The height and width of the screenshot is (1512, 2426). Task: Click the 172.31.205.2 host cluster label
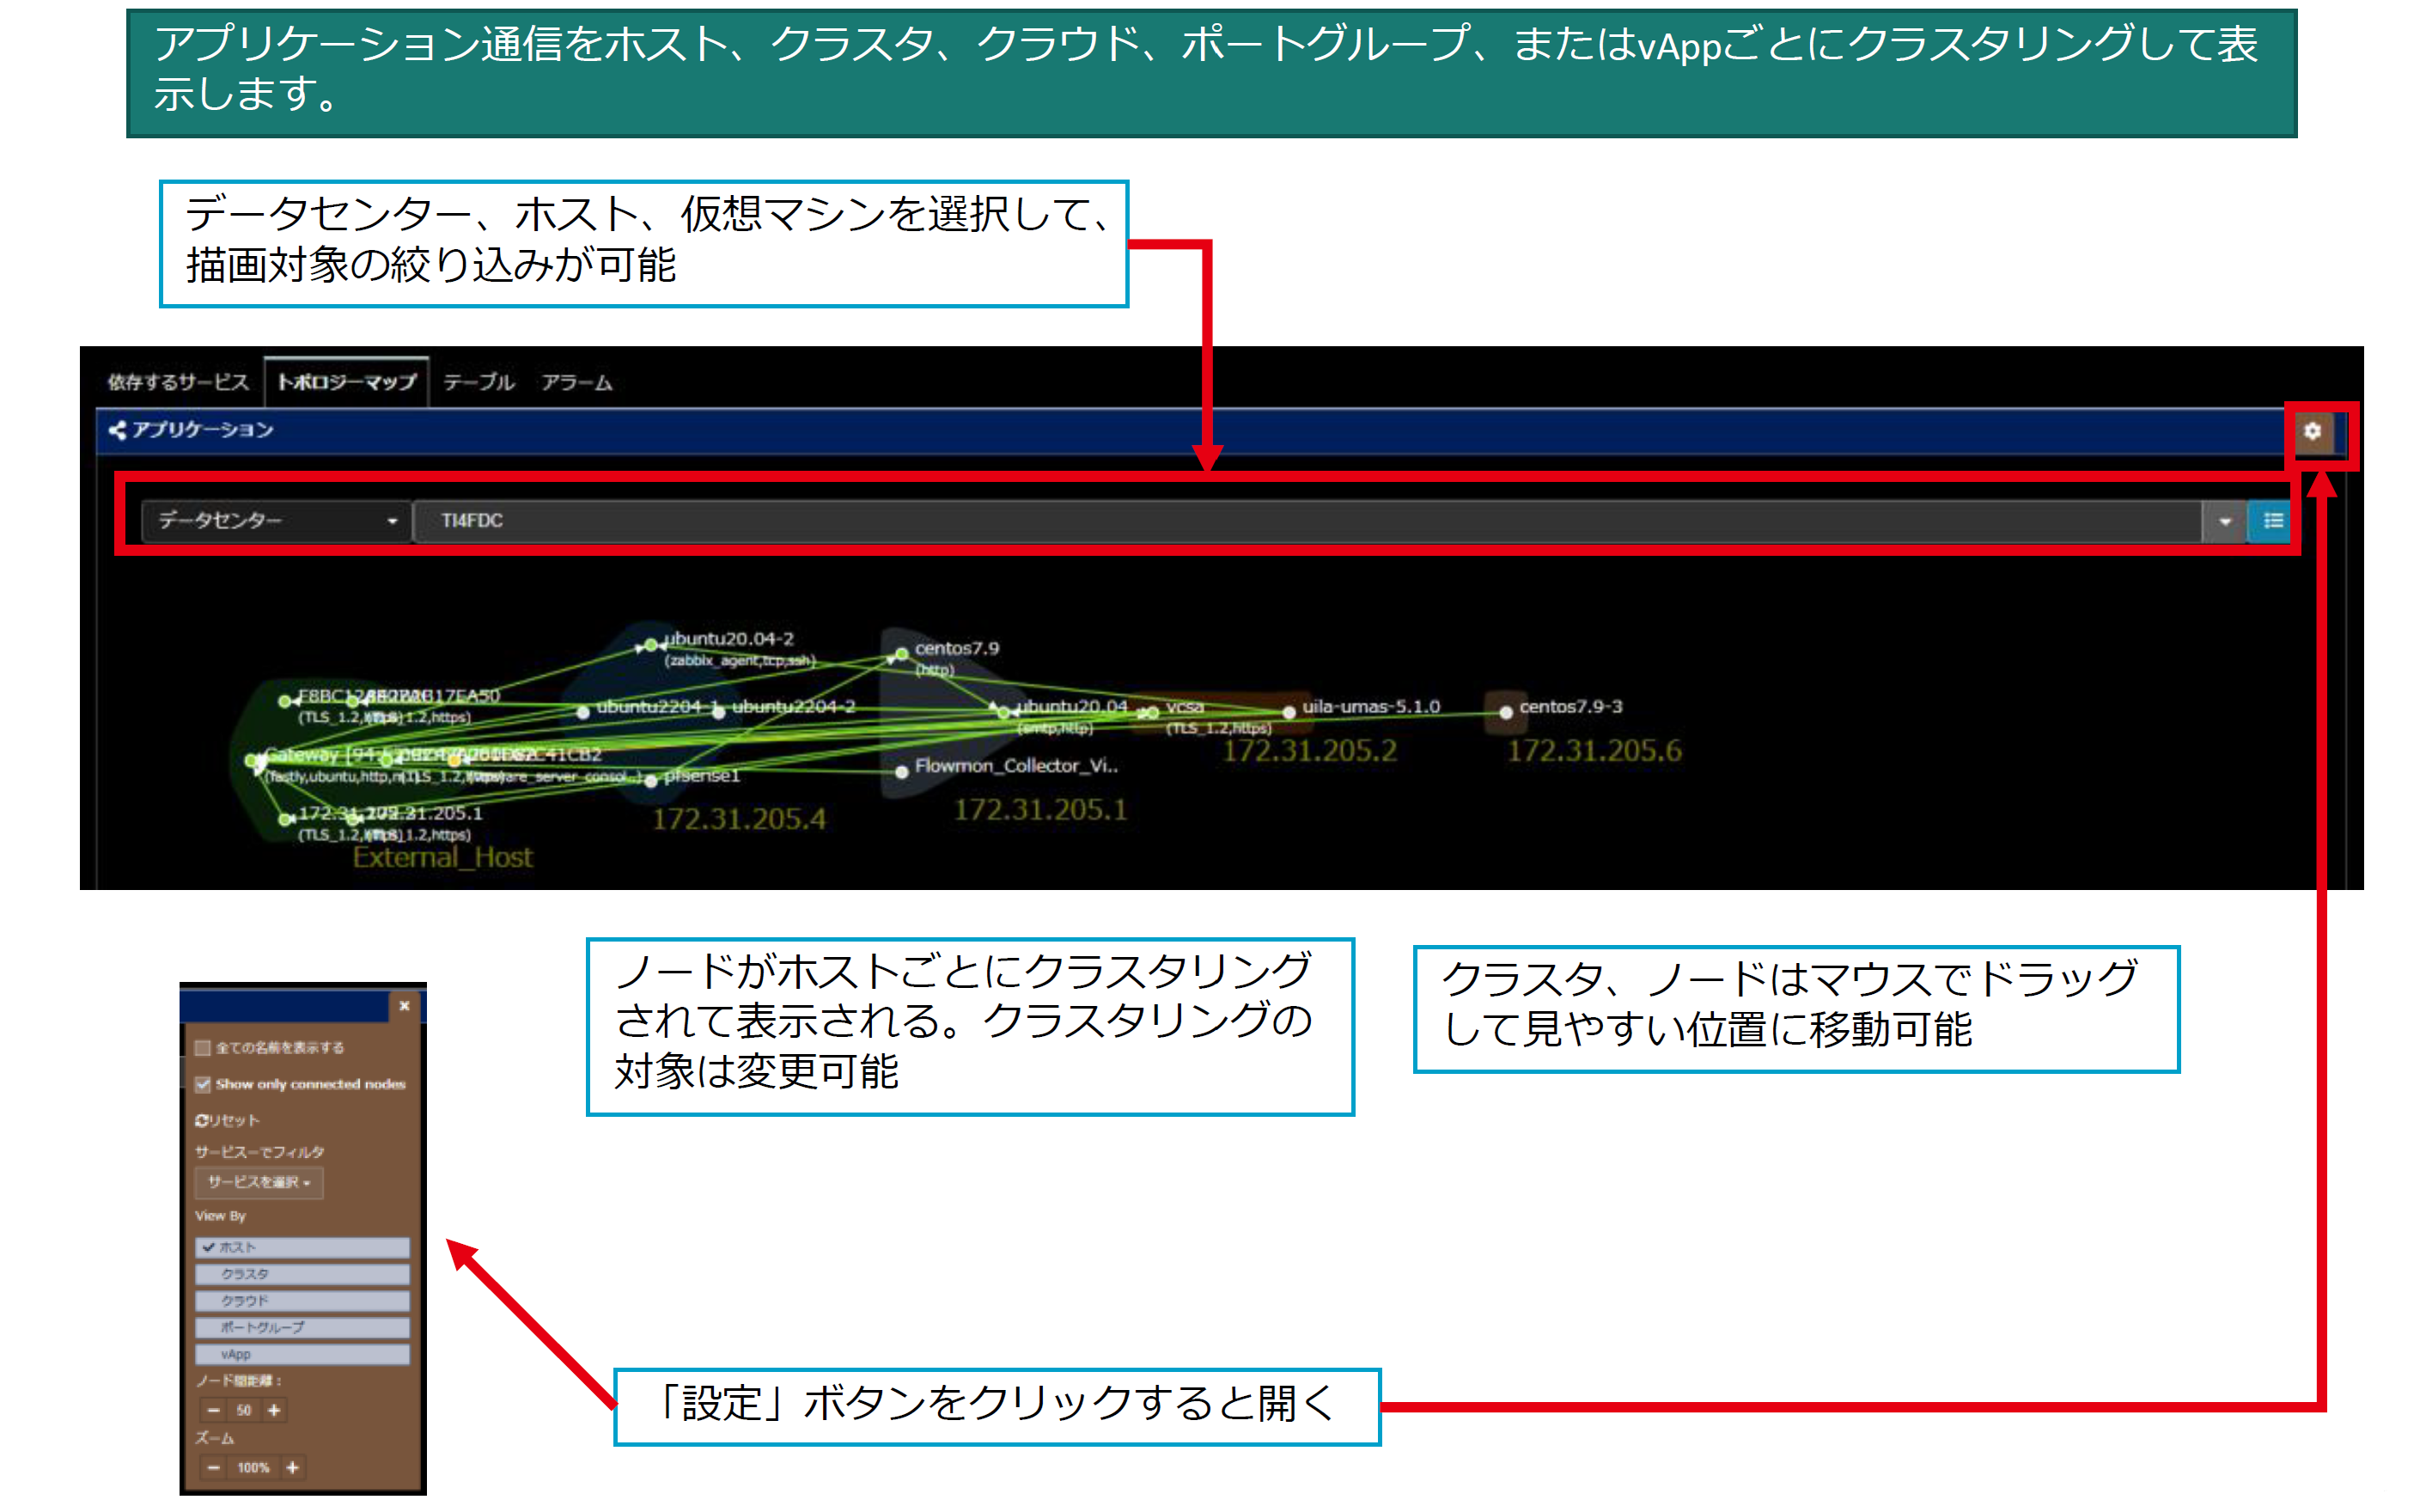[x=1309, y=750]
